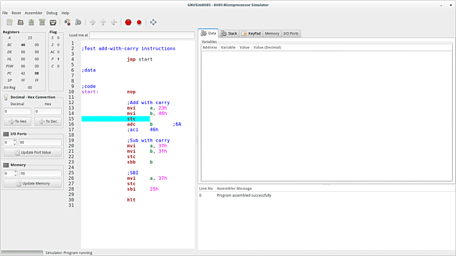The image size is (456, 256).
Task: Assemble the program via toolbar icon
Action: click(67, 22)
